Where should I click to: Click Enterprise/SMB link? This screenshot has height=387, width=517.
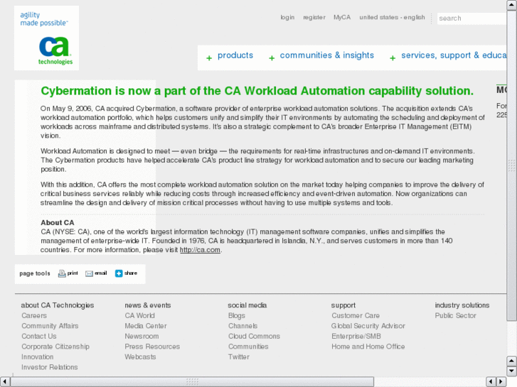tap(356, 337)
